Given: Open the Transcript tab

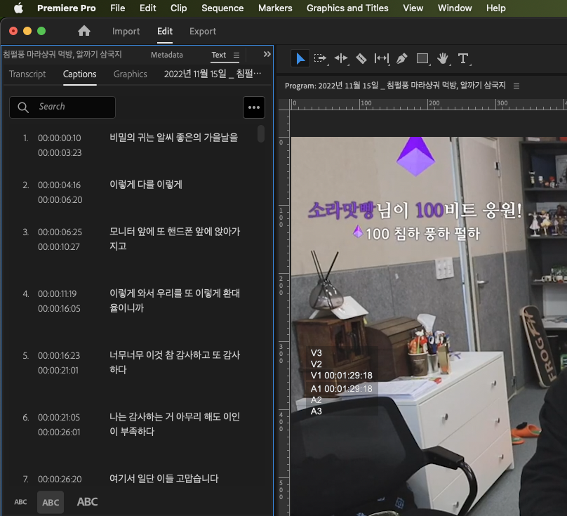Looking at the screenshot, I should click(27, 74).
